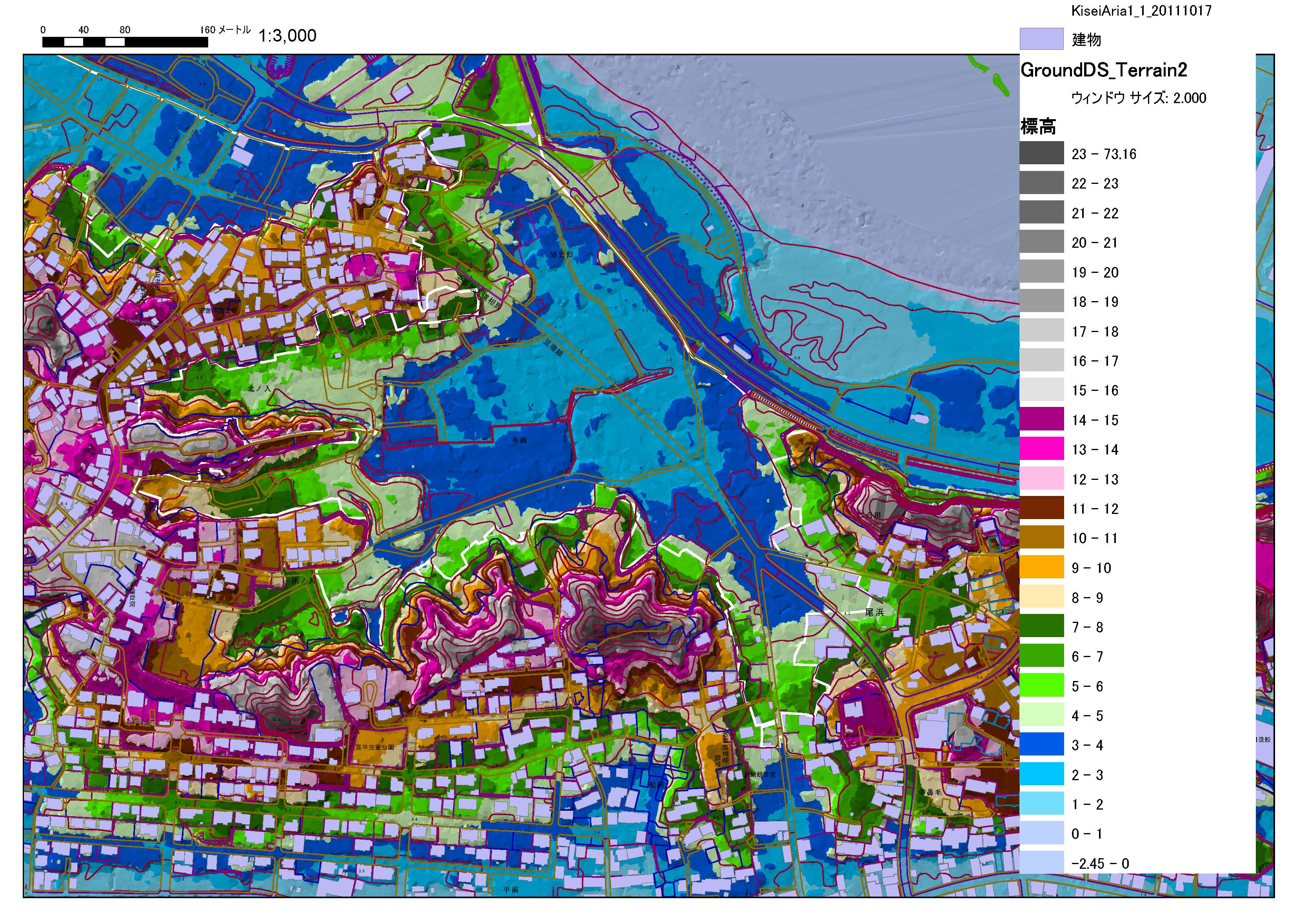The height and width of the screenshot is (917, 1297).
Task: Click the cyan 2 - 3 elevation swatch
Action: tap(1041, 774)
